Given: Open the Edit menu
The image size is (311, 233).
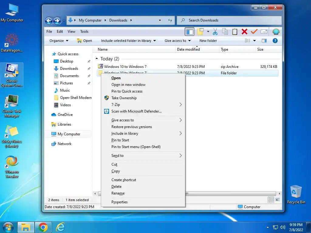Looking at the screenshot, I should click(x=60, y=32).
